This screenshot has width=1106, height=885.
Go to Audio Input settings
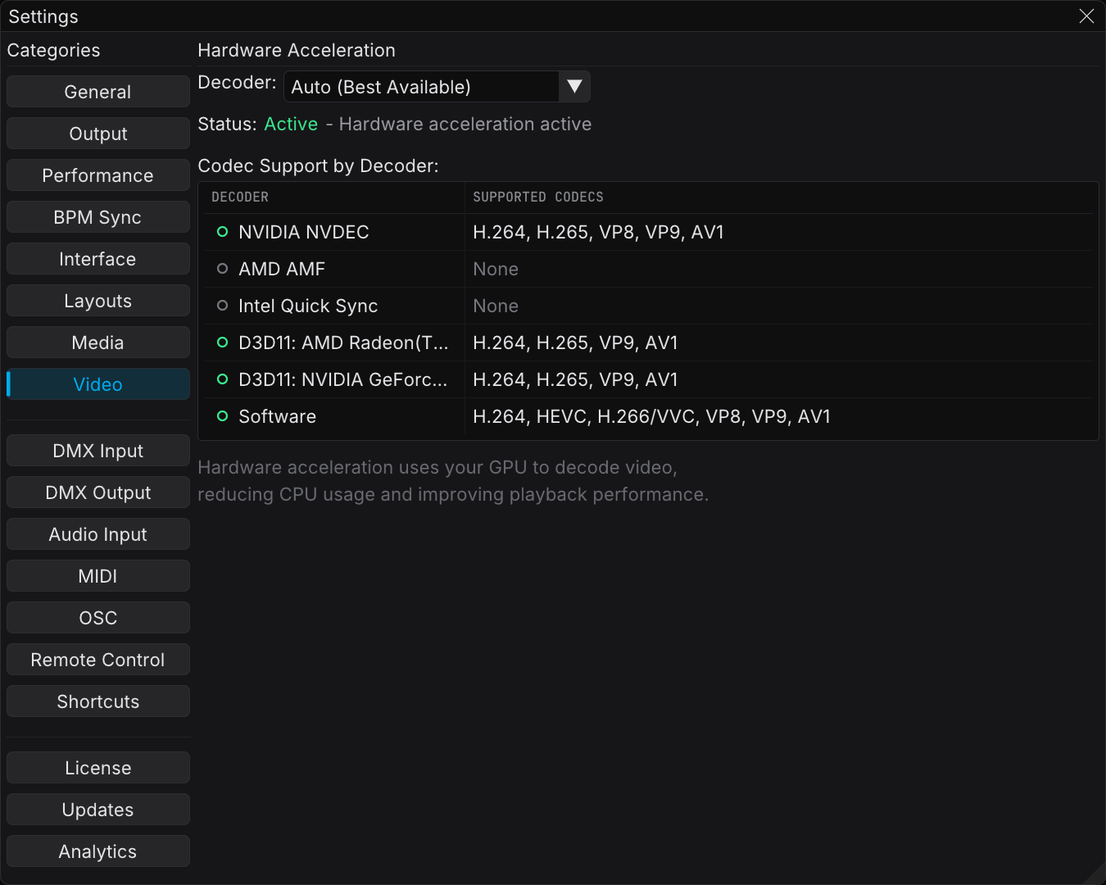point(98,534)
